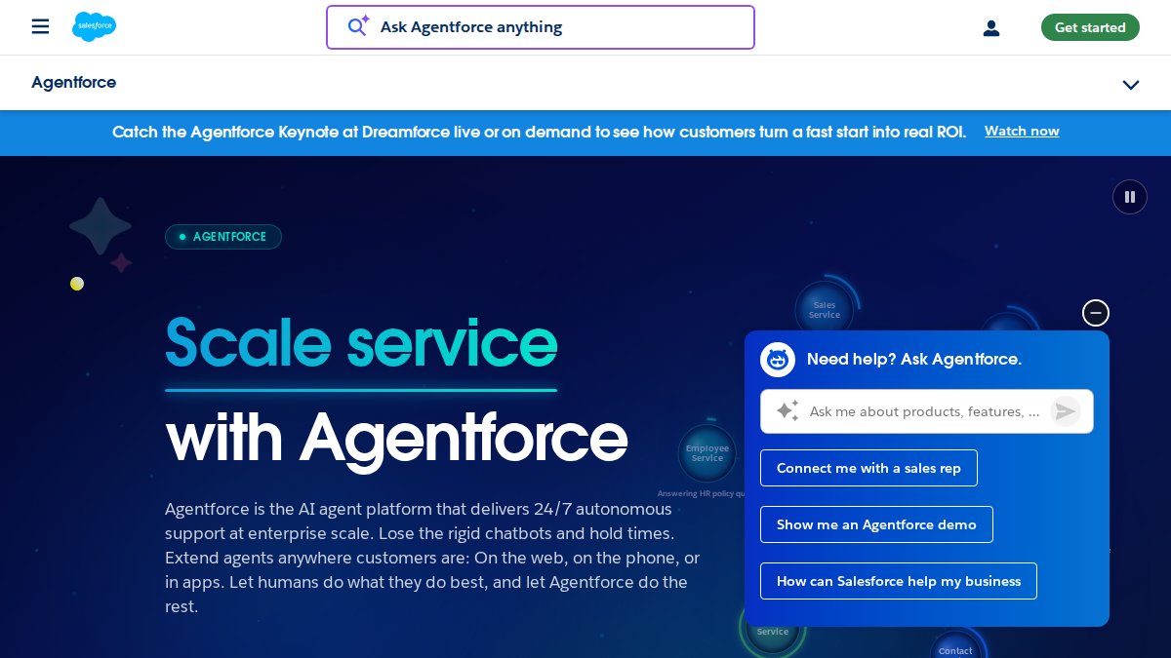This screenshot has width=1171, height=658.
Task: Click the Scale service headline text
Action: point(361,344)
